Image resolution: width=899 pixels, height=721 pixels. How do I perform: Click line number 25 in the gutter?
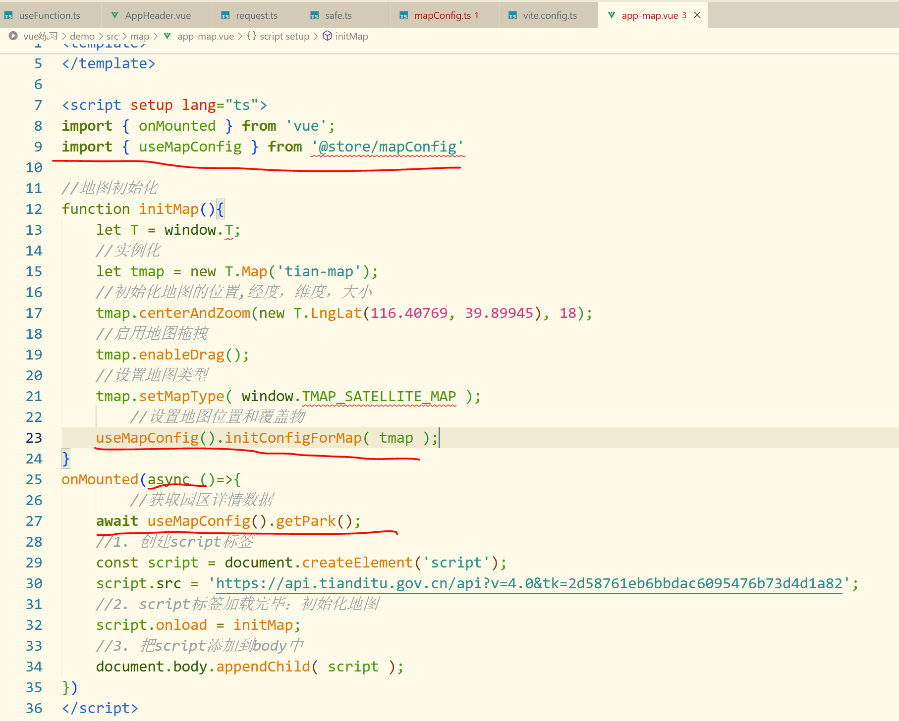pos(34,479)
